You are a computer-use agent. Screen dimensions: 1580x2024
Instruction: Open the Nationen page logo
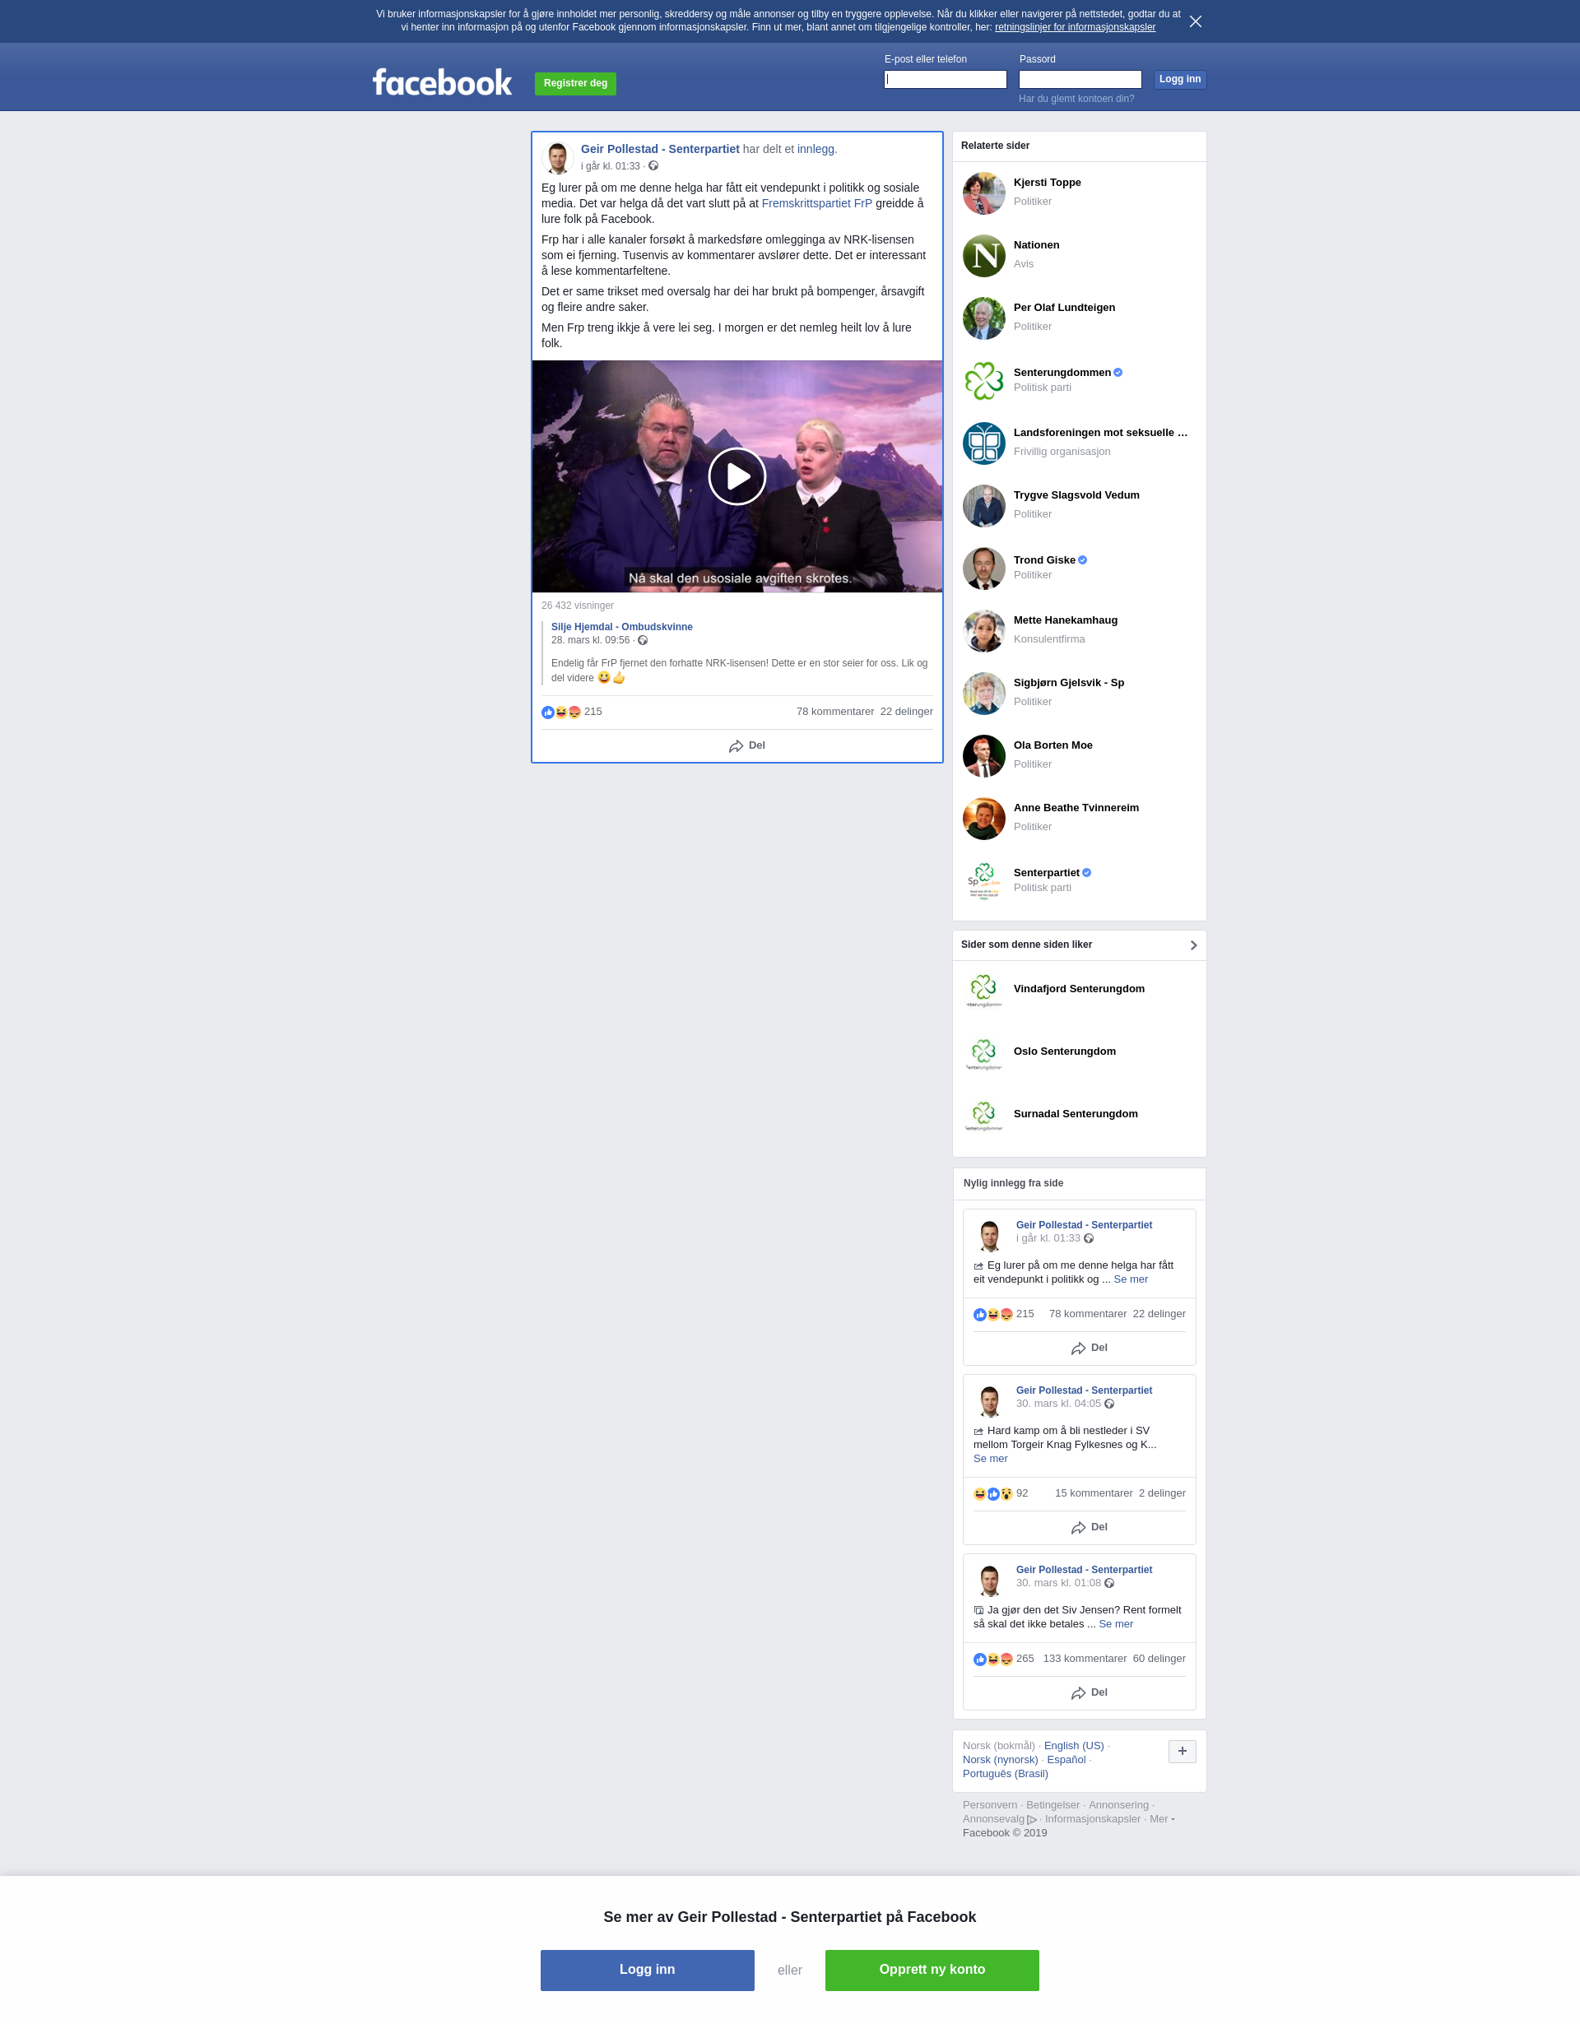(984, 256)
